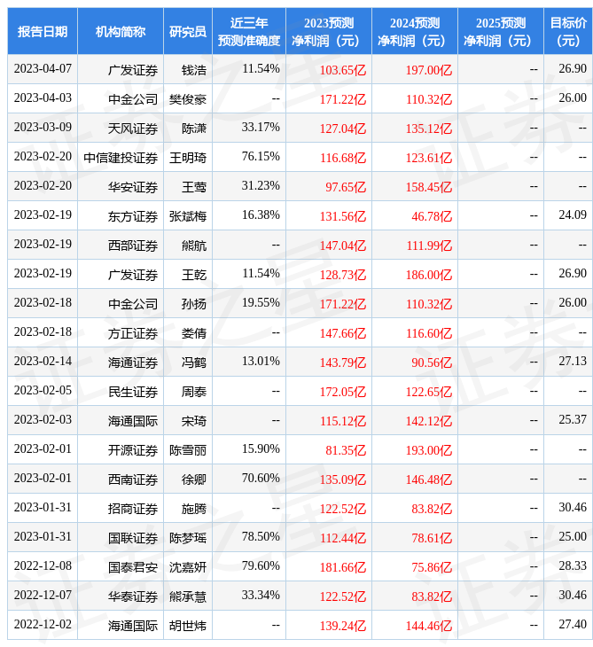Select the 76.15% accuracy cell

click(261, 156)
